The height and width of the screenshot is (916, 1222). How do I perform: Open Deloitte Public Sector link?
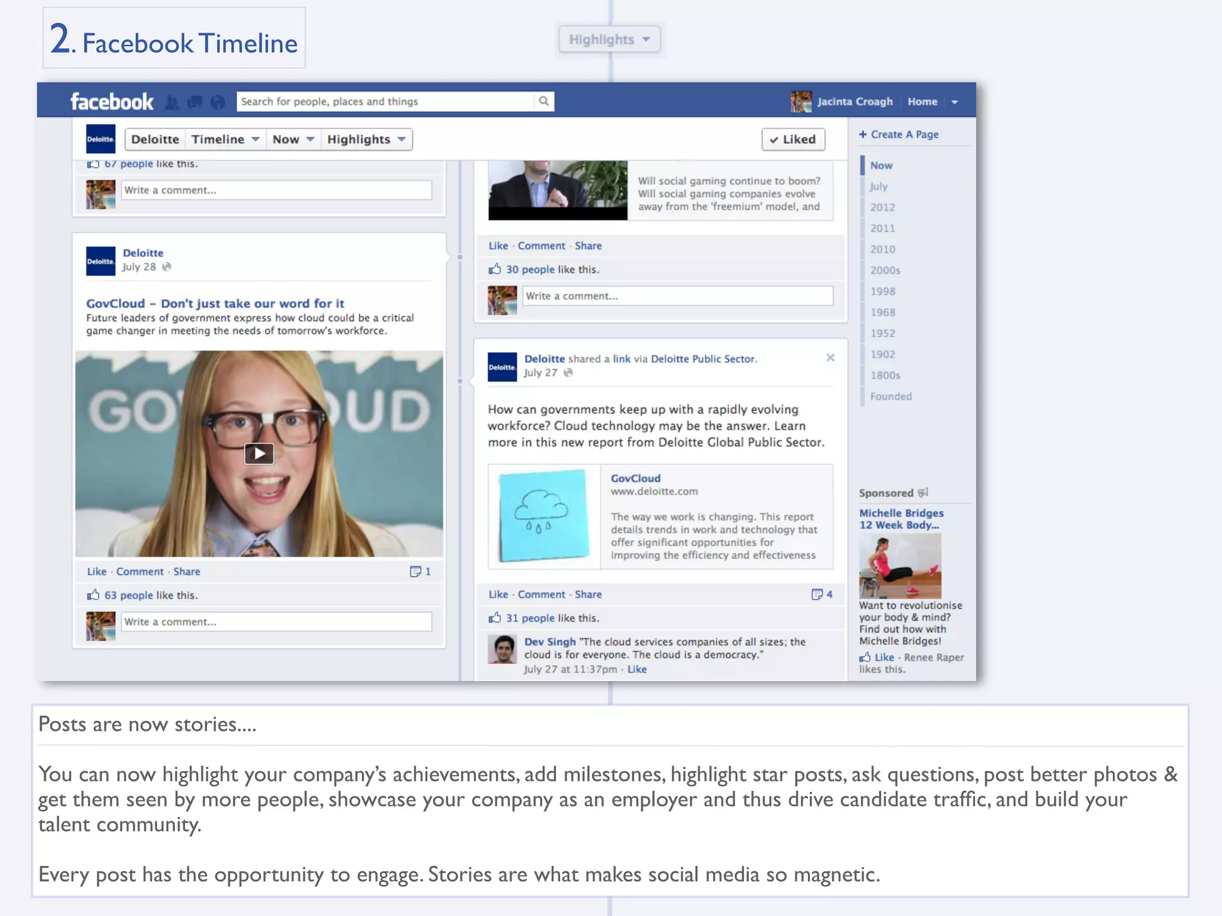point(703,358)
